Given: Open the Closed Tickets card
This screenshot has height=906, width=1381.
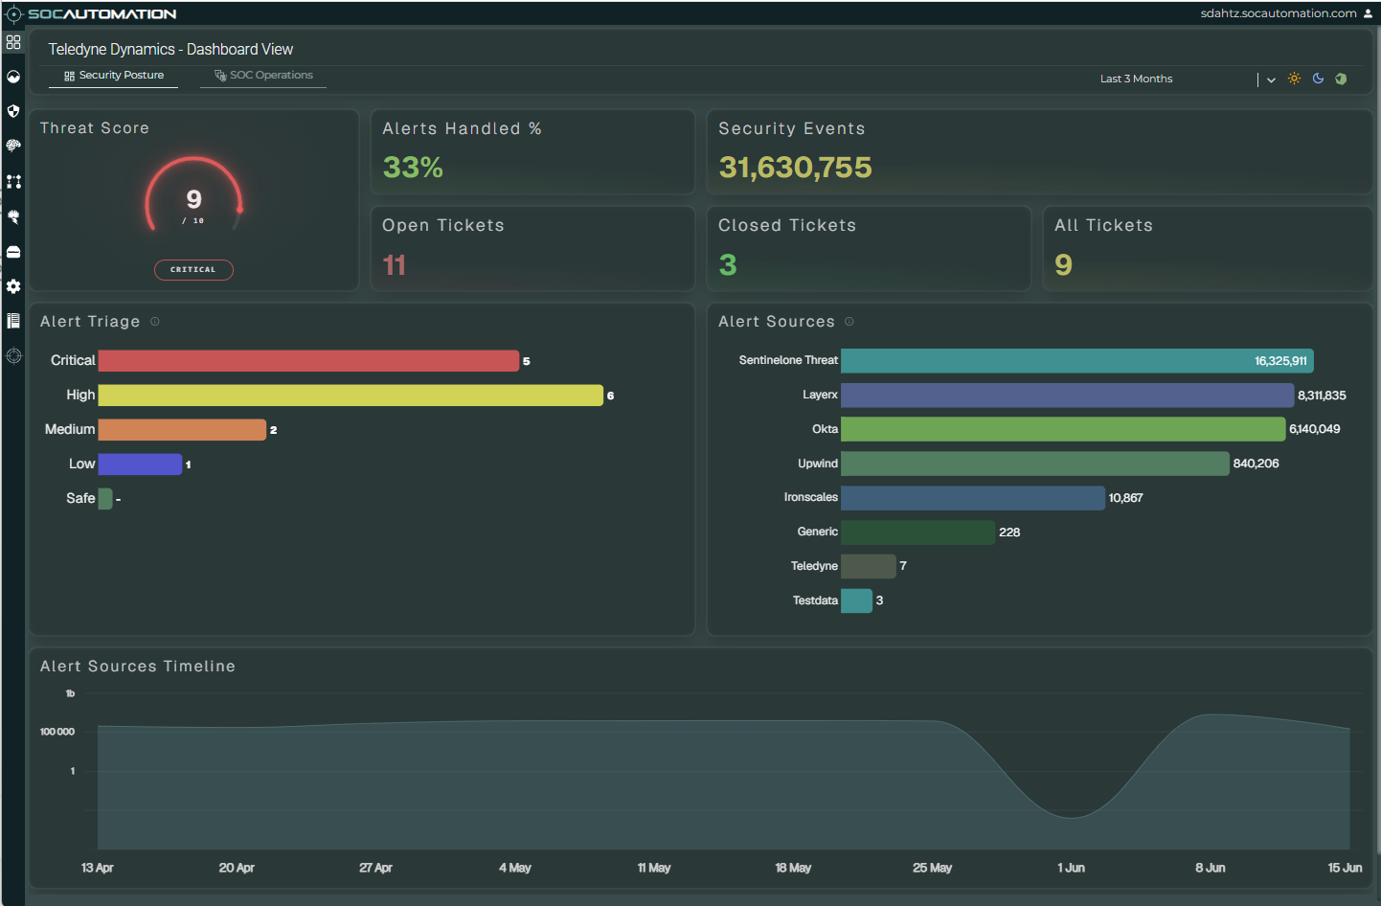Looking at the screenshot, I should point(869,248).
